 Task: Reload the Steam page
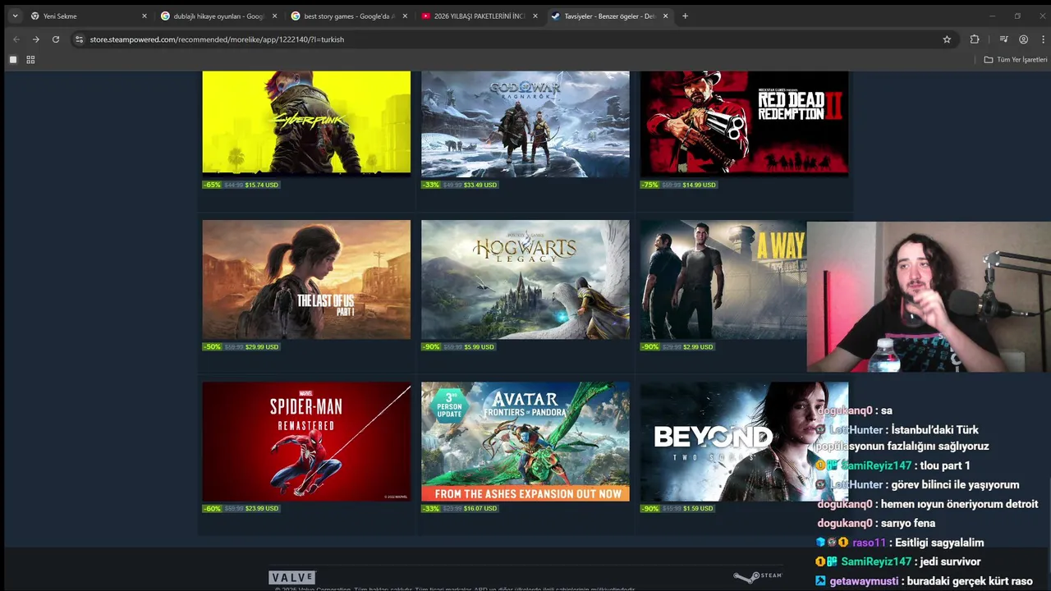(56, 39)
